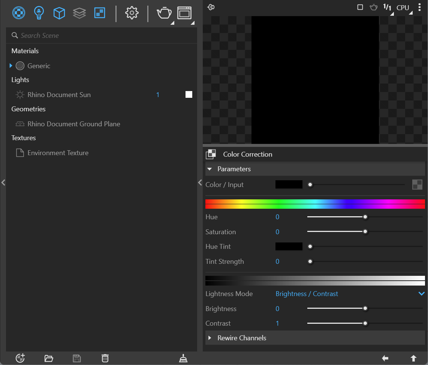Click the up arrow at bottom right
This screenshot has height=365, width=428.
click(x=413, y=358)
